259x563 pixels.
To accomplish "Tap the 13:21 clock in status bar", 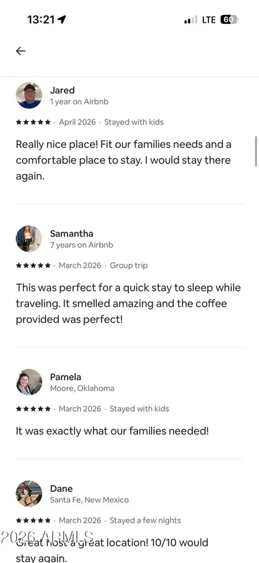I will (41, 19).
